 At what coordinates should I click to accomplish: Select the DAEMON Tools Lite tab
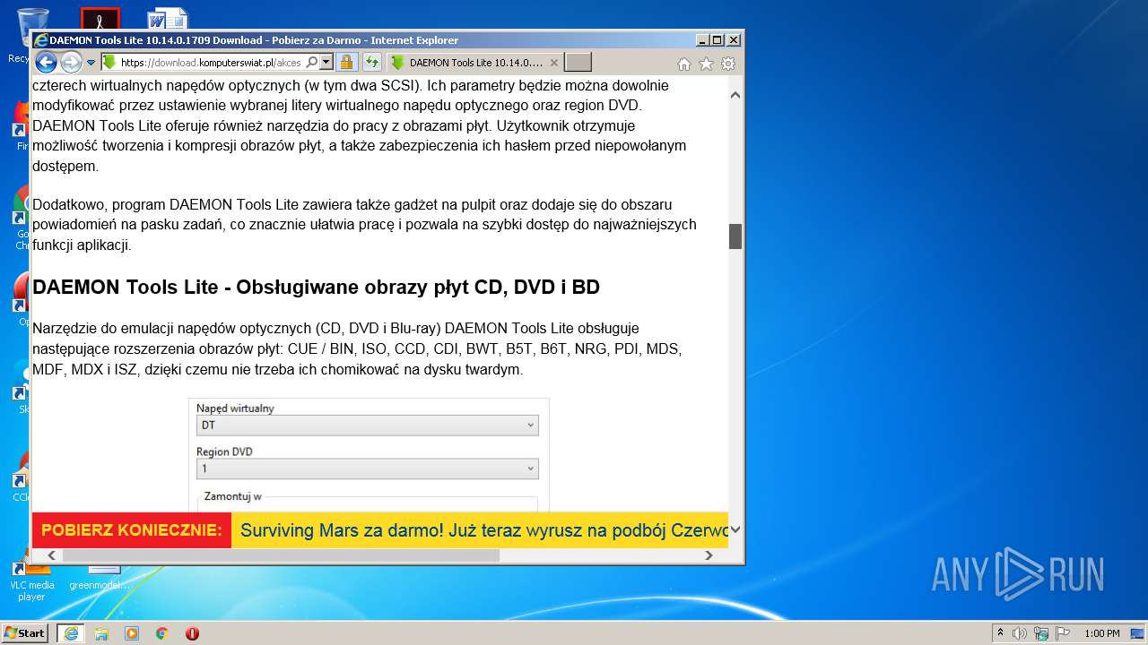click(x=475, y=63)
